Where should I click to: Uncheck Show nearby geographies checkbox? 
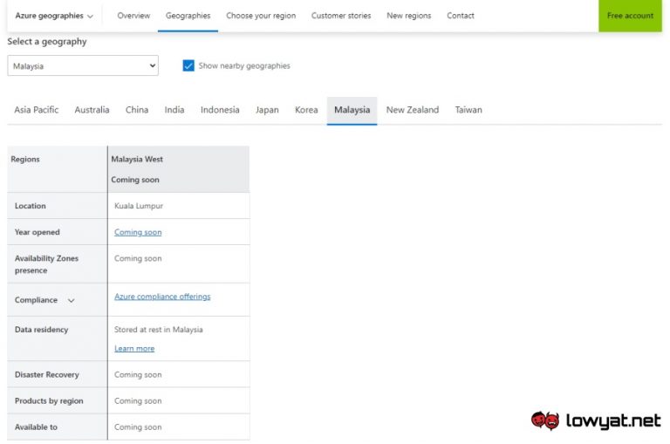pyautogui.click(x=188, y=66)
